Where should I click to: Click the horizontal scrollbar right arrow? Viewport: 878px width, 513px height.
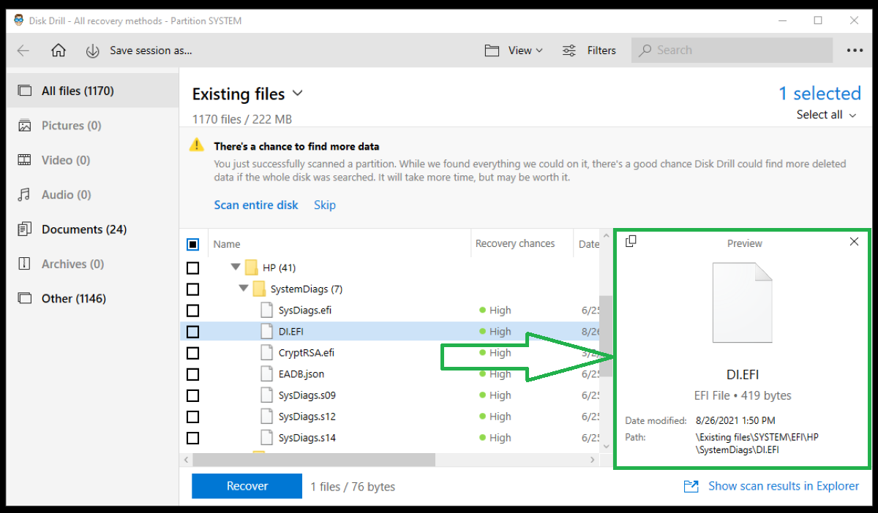click(x=593, y=460)
